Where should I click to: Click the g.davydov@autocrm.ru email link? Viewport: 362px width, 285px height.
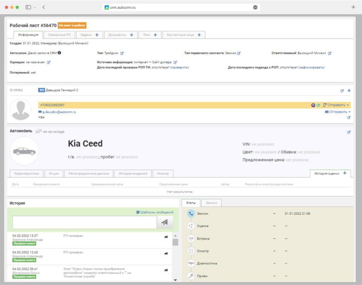pyautogui.click(x=59, y=112)
